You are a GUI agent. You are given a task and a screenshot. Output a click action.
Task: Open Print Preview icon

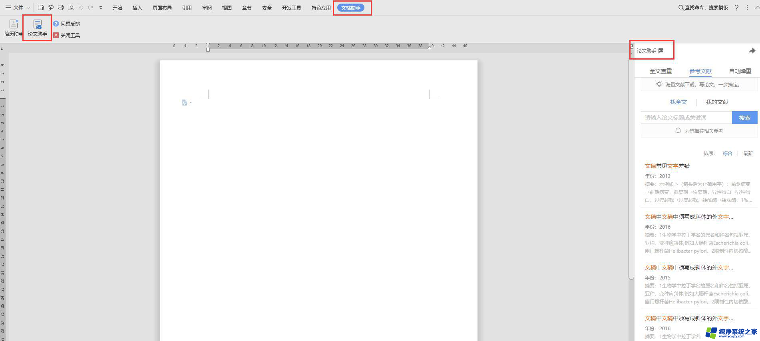click(71, 8)
